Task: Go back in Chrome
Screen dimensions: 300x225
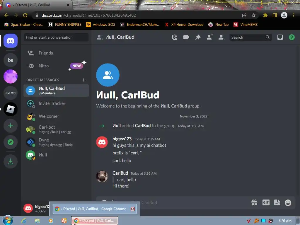Action: point(6,15)
